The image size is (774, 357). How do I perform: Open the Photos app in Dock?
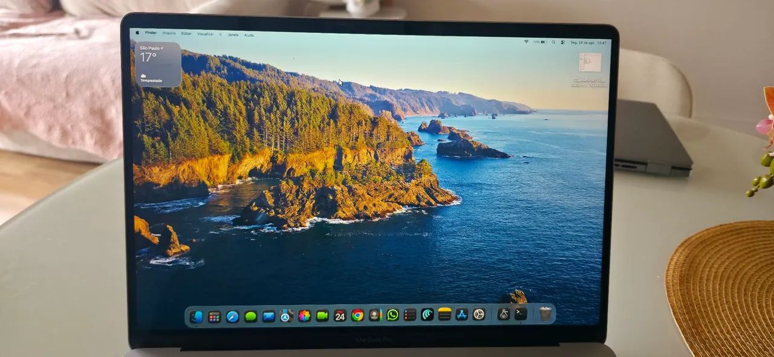pyautogui.click(x=304, y=315)
